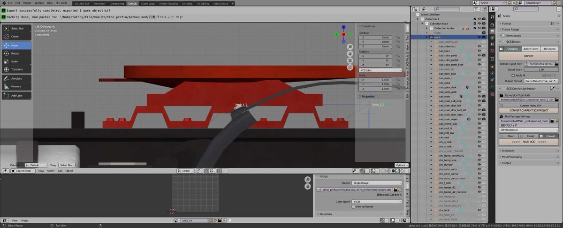Viewport: 563px width, 228px height.
Task: Choose the Annotate tool
Action: (x=16, y=78)
